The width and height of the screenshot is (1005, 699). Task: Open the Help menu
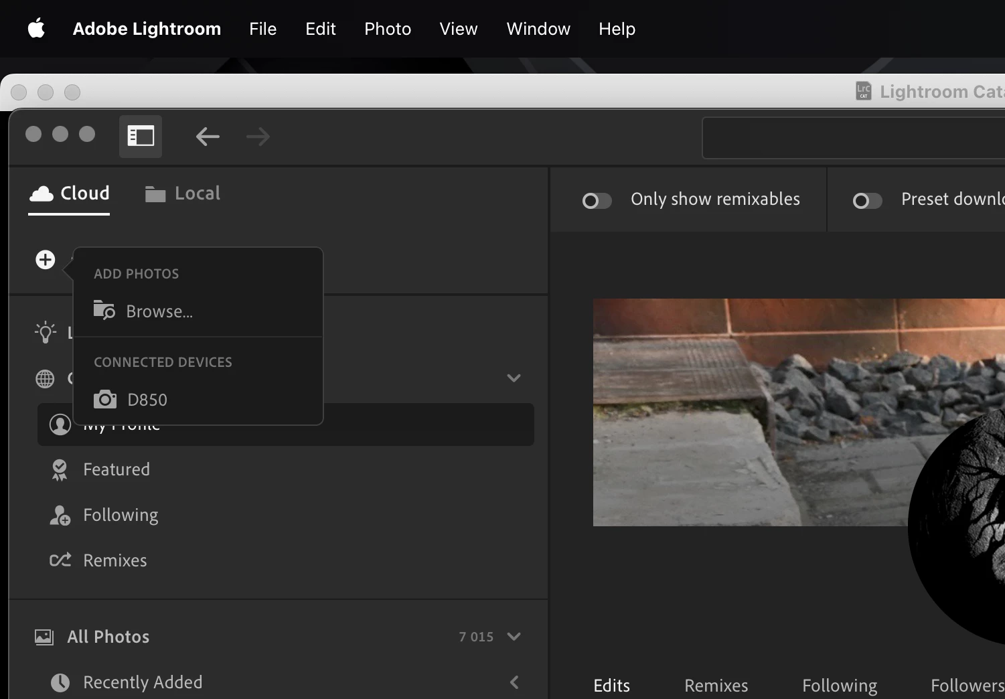(x=617, y=29)
